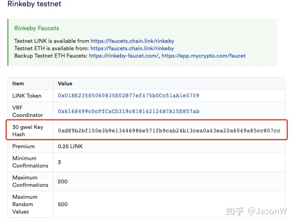Select the 0.25 LINK premium value

(x=70, y=146)
